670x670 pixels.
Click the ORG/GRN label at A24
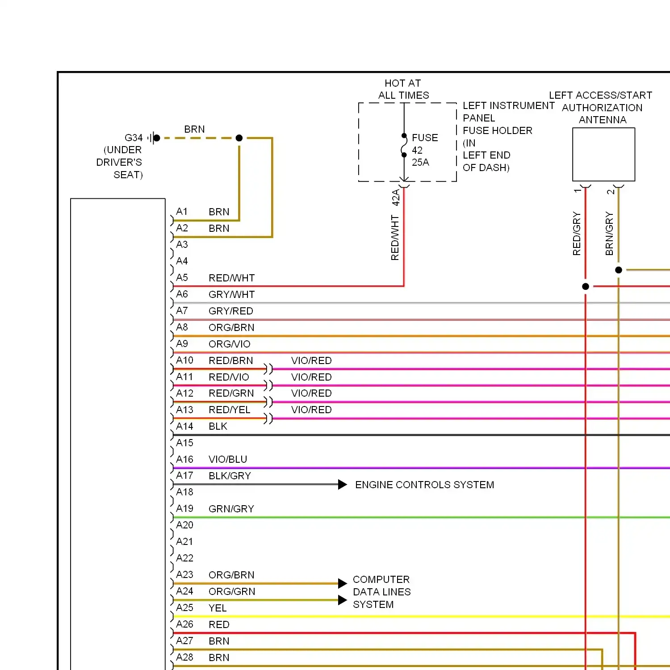coord(232,591)
